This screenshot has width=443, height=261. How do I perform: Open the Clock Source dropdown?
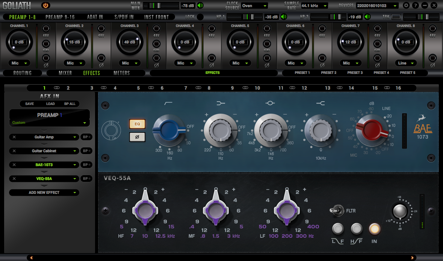pyautogui.click(x=254, y=6)
